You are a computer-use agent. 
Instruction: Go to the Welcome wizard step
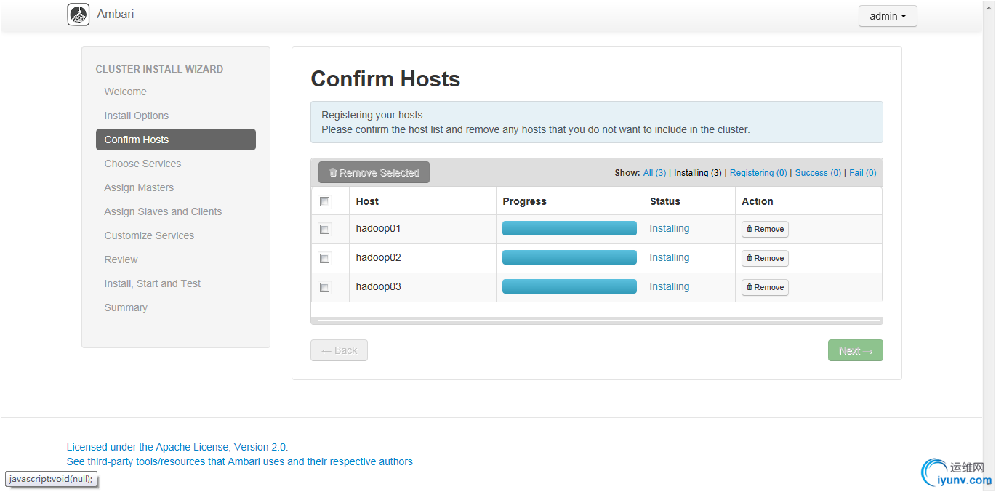[125, 92]
